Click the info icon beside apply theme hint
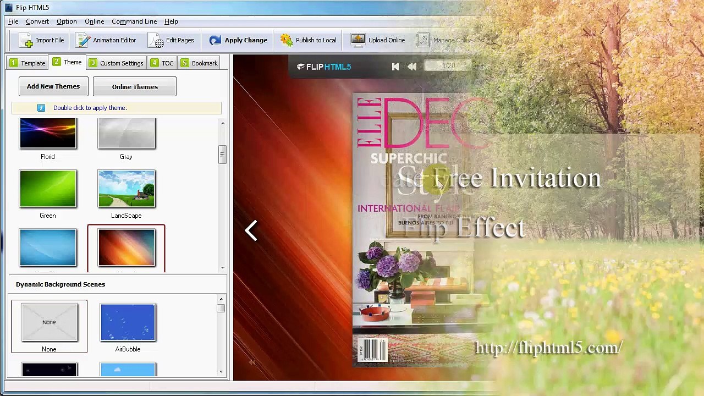704x396 pixels. 41,108
